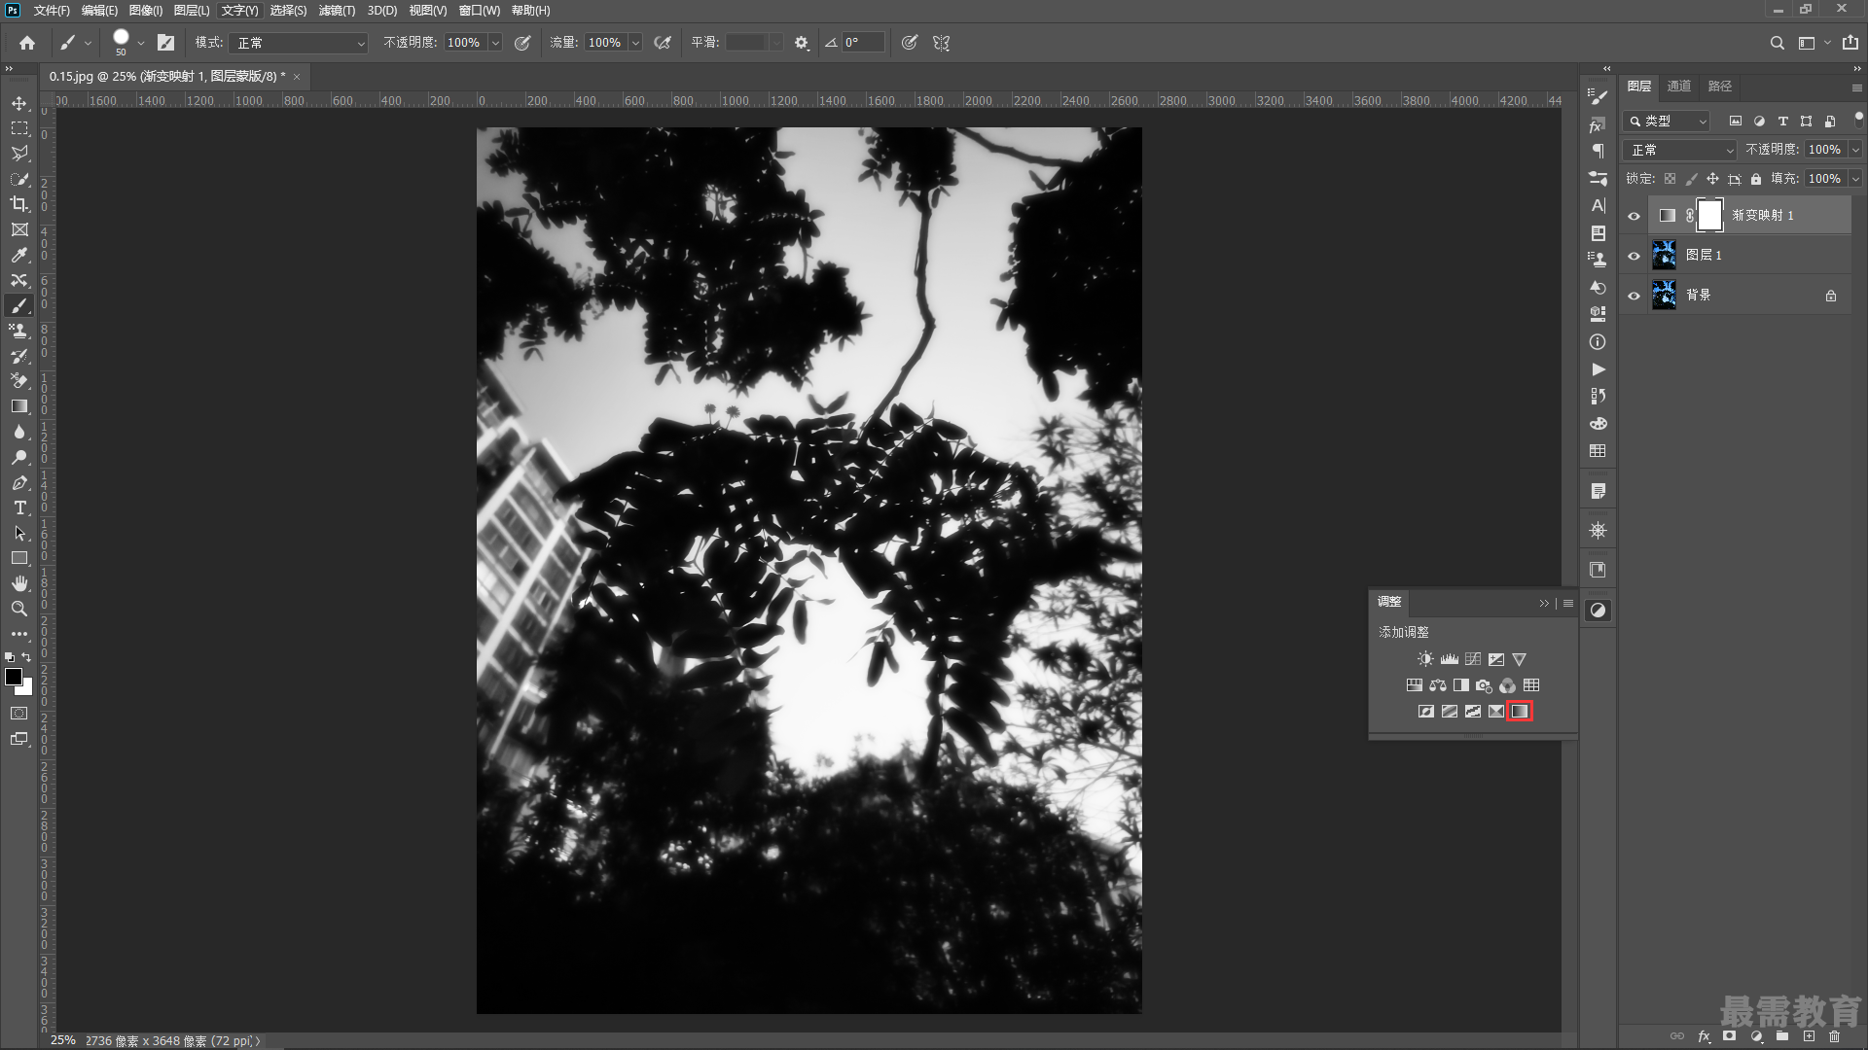Add a Channel Mixer adjustment
The width and height of the screenshot is (1868, 1050).
click(x=1508, y=685)
